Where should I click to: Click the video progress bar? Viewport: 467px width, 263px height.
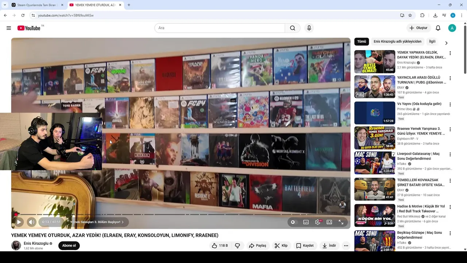[x=181, y=214]
